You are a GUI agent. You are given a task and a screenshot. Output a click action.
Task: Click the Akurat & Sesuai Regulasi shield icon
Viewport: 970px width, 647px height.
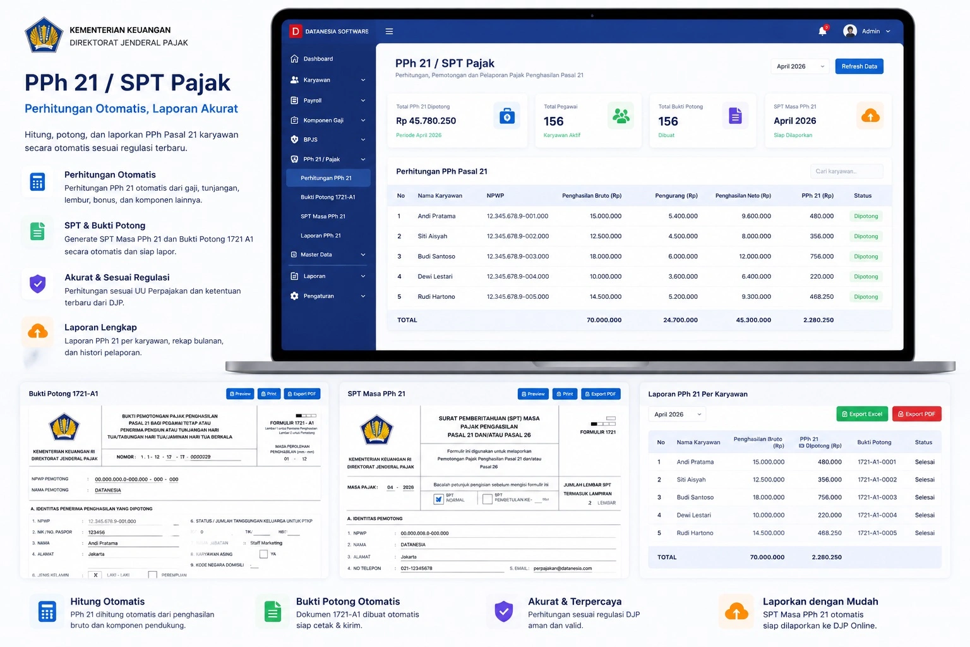(37, 283)
